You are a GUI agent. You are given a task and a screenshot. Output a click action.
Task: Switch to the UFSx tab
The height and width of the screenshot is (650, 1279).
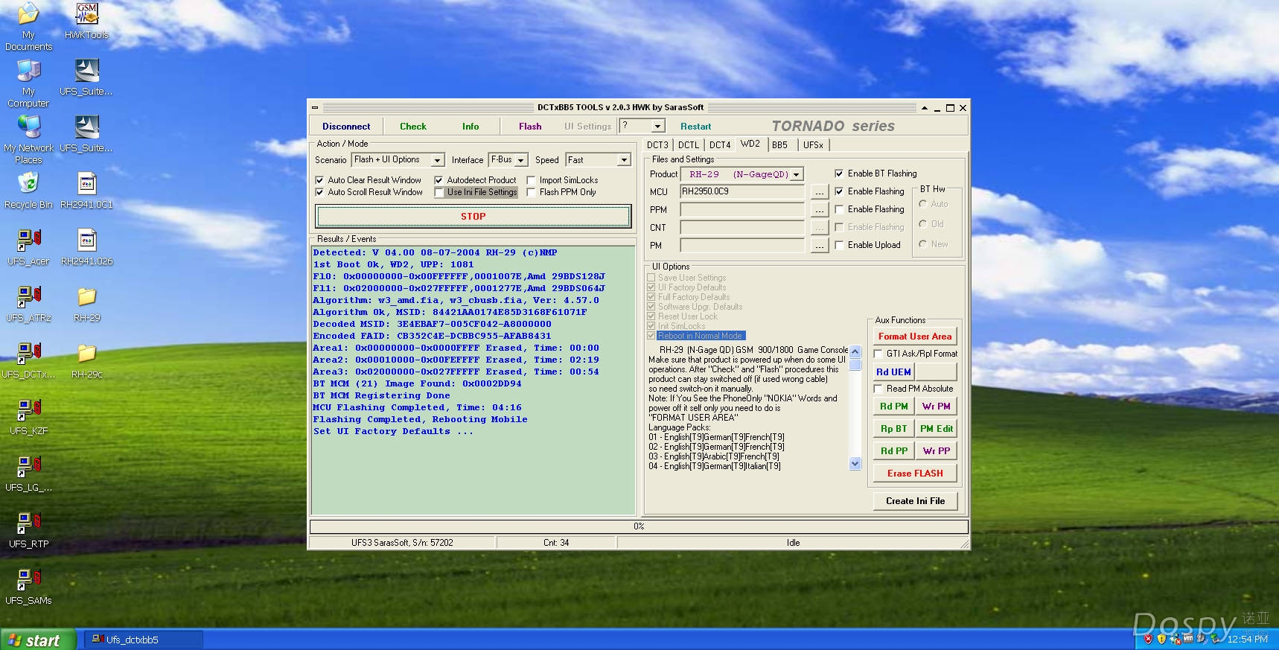tap(813, 145)
